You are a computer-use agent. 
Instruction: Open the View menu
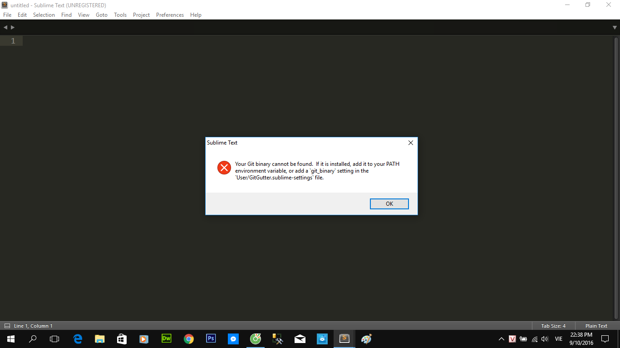84,15
